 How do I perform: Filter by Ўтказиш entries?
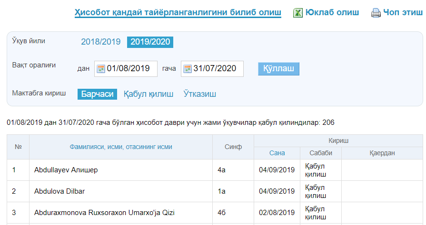200,94
